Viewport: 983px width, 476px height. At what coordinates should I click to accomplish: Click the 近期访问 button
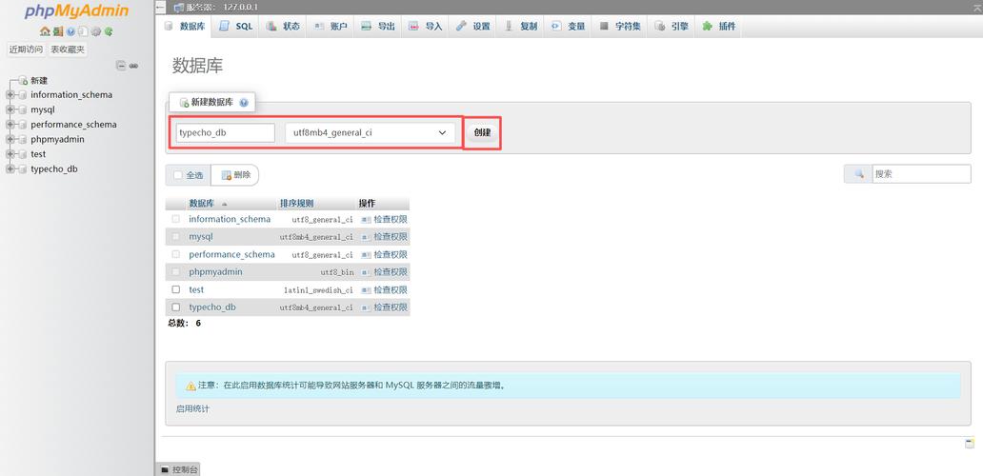(26, 50)
